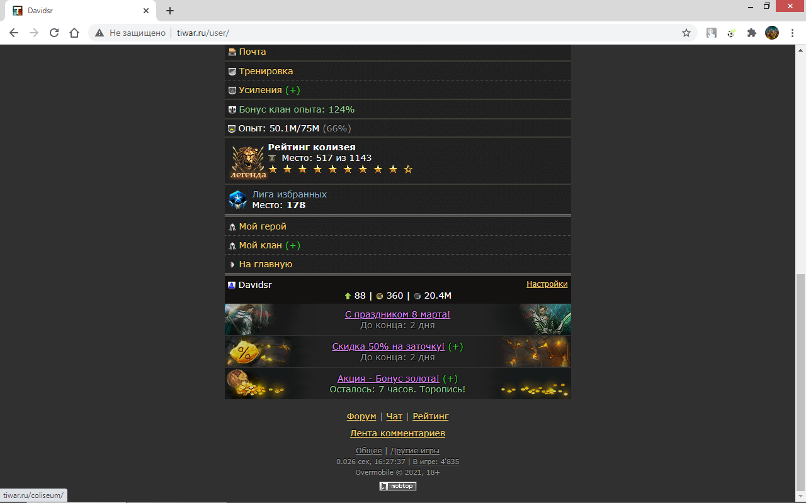Go to Тренировка section
Screen dimensions: 806x503
266,71
